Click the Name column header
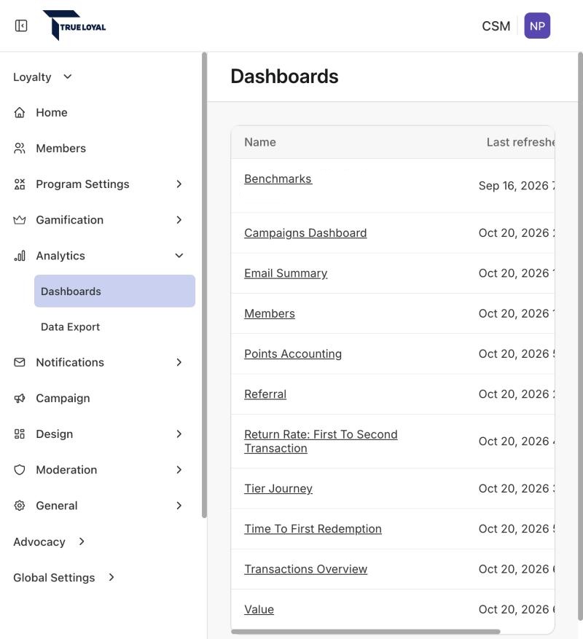Image resolution: width=583 pixels, height=639 pixels. [x=260, y=142]
